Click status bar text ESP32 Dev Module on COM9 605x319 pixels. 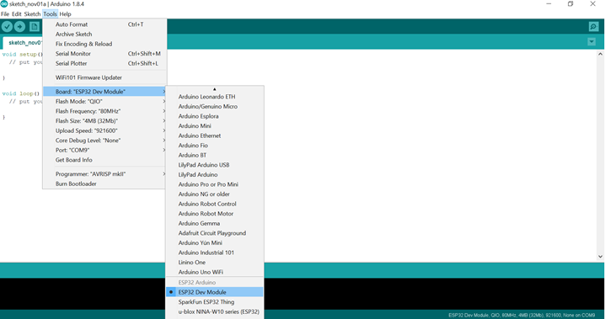click(522, 315)
